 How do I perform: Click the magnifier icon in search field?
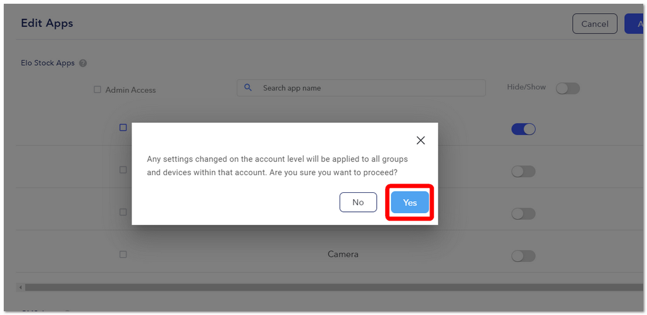248,87
